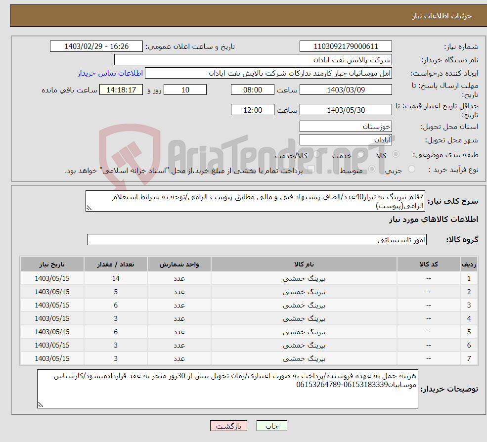Toggle the Islamic treasury payment checkbox
The image size is (487, 442).
tap(311, 169)
